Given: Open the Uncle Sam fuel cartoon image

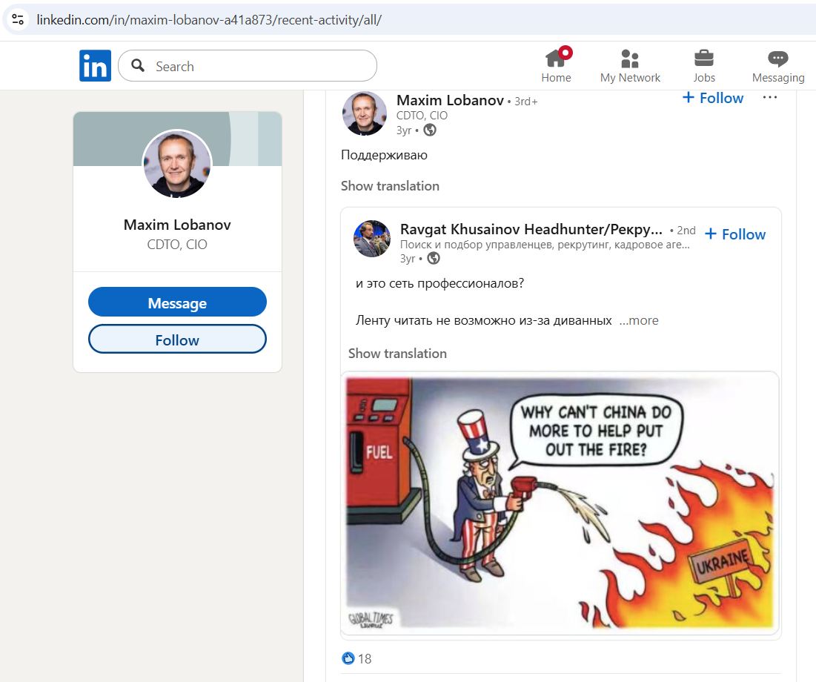Looking at the screenshot, I should 560,504.
